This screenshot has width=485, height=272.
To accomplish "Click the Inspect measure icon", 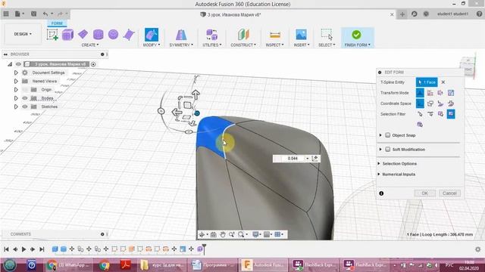I will pyautogui.click(x=274, y=35).
